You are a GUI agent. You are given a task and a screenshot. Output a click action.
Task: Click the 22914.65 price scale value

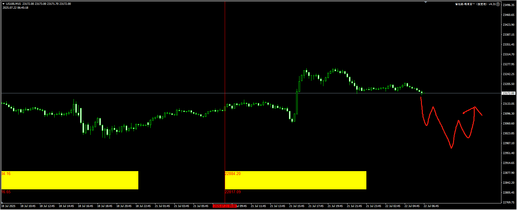coord(509,163)
